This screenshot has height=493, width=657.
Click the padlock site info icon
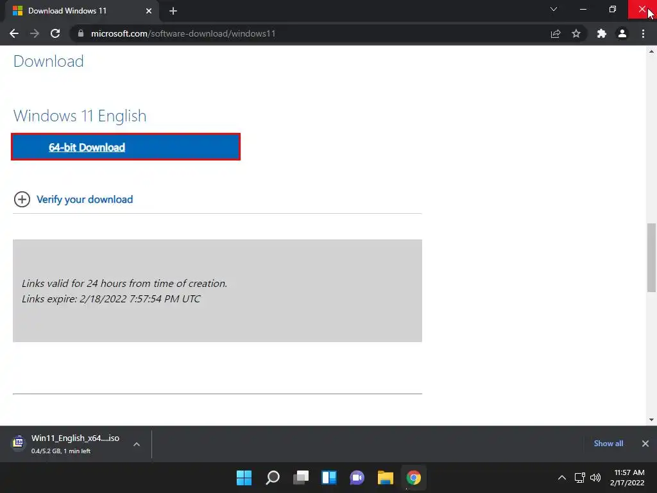point(81,33)
